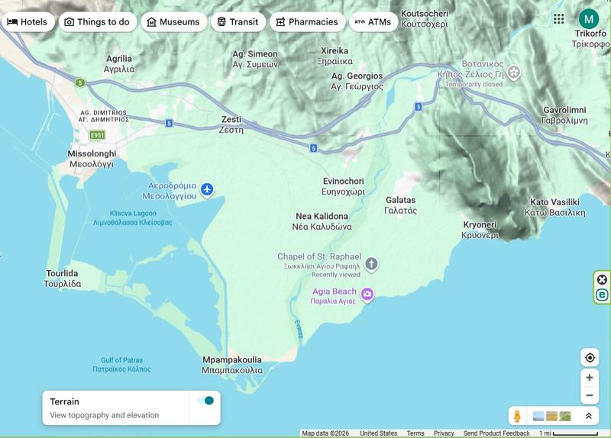Viewport: 611px width, 438px height.
Task: Select the Agrilia label
Action: [119, 63]
